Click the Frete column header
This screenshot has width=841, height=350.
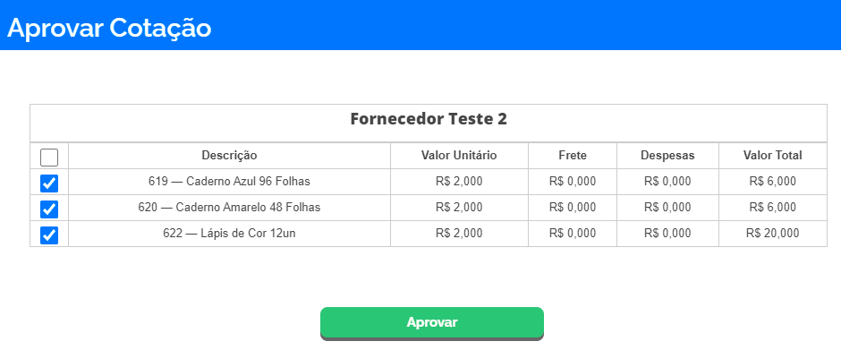(x=573, y=156)
